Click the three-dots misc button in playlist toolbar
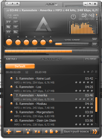Image resolution: width=102 pixels, height=139 pixels. coord(28,132)
